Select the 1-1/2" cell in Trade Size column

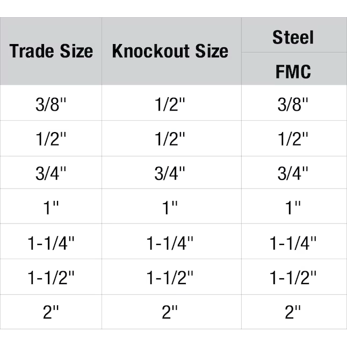click(x=51, y=277)
